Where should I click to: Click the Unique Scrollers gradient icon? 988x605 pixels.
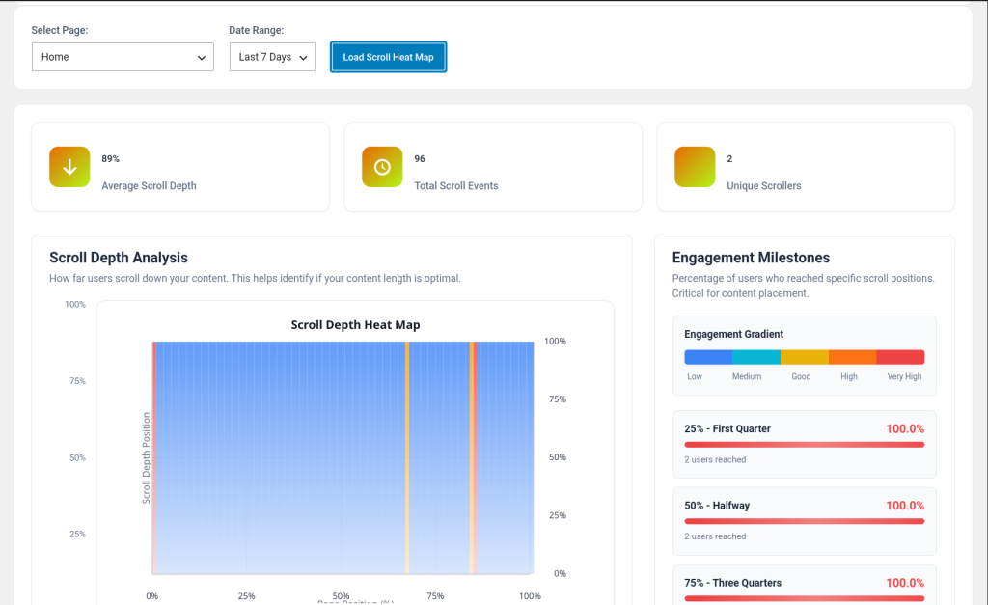(x=695, y=167)
